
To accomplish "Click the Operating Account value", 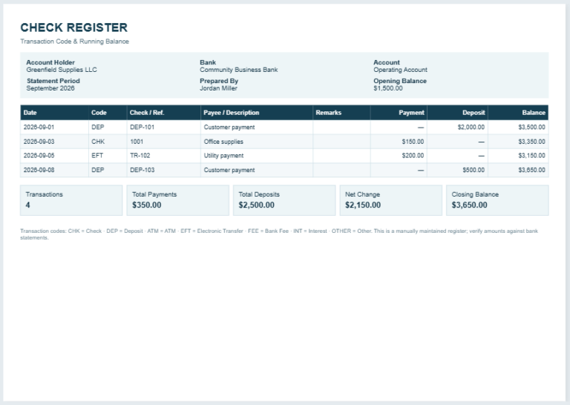I will coord(400,70).
